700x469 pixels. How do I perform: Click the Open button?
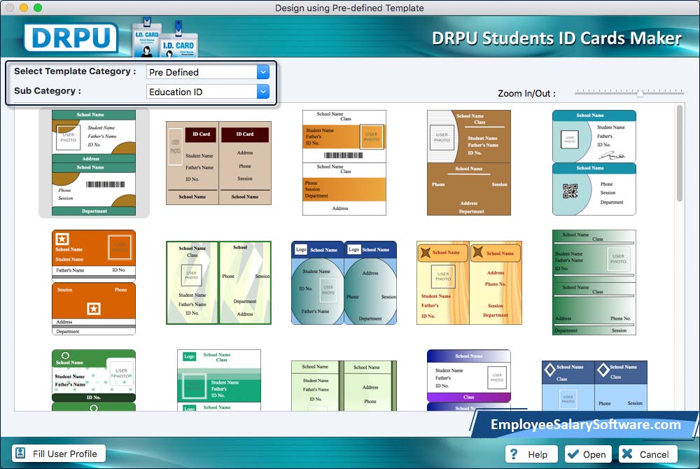tap(588, 454)
